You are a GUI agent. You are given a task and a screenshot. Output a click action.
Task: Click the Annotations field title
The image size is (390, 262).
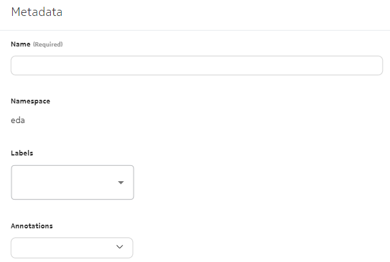coord(32,226)
